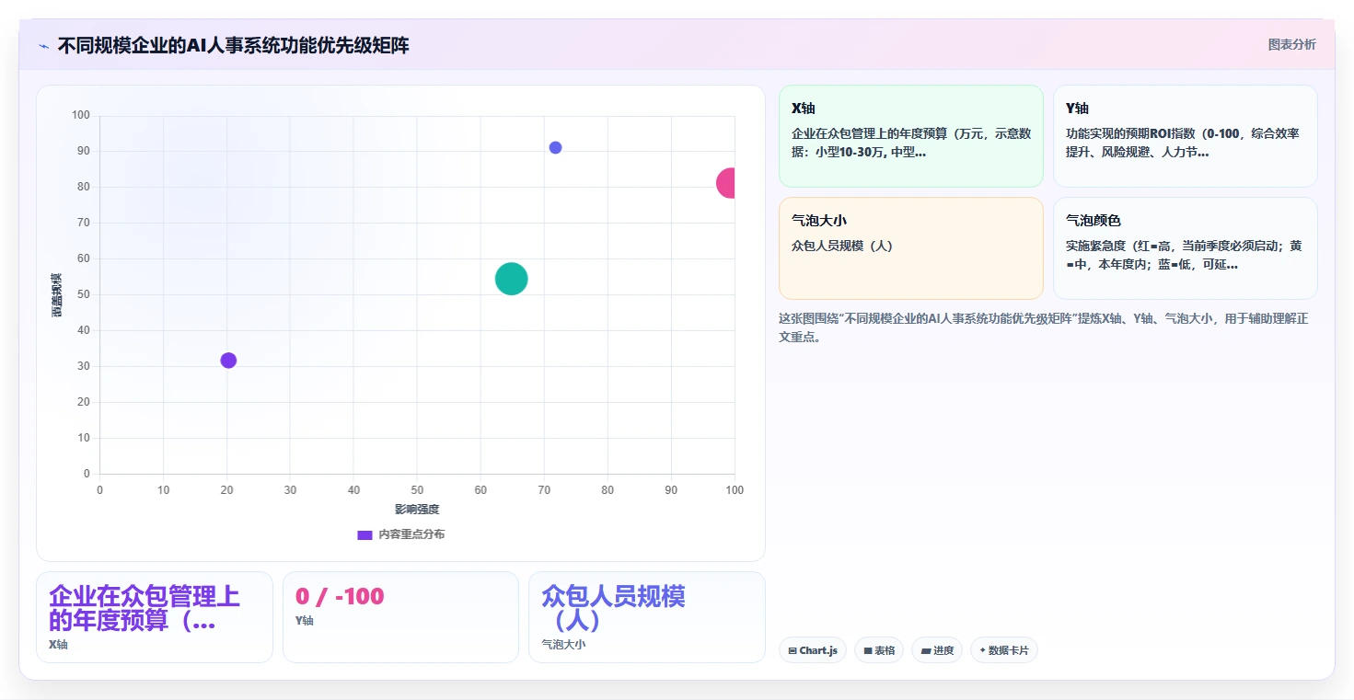Click the 企业在众包管理上的年度预算 stat card

155,617
